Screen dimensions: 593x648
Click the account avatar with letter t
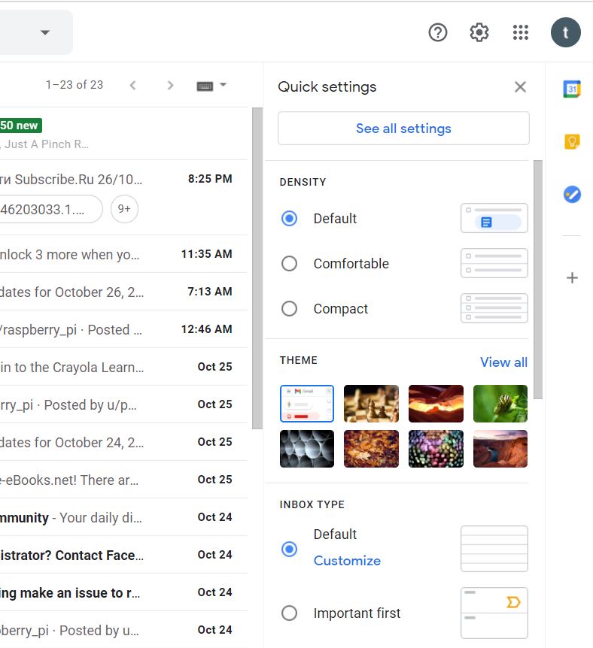pos(565,32)
